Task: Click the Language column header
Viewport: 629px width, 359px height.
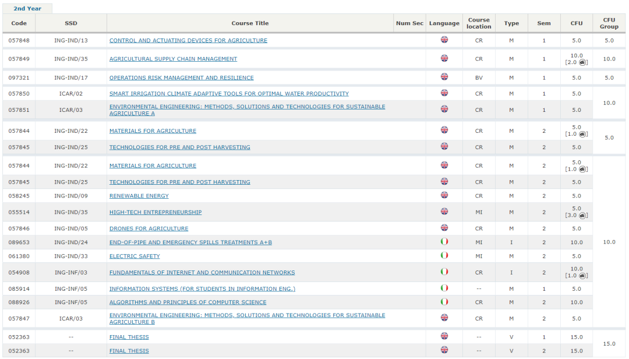Action: 444,23
